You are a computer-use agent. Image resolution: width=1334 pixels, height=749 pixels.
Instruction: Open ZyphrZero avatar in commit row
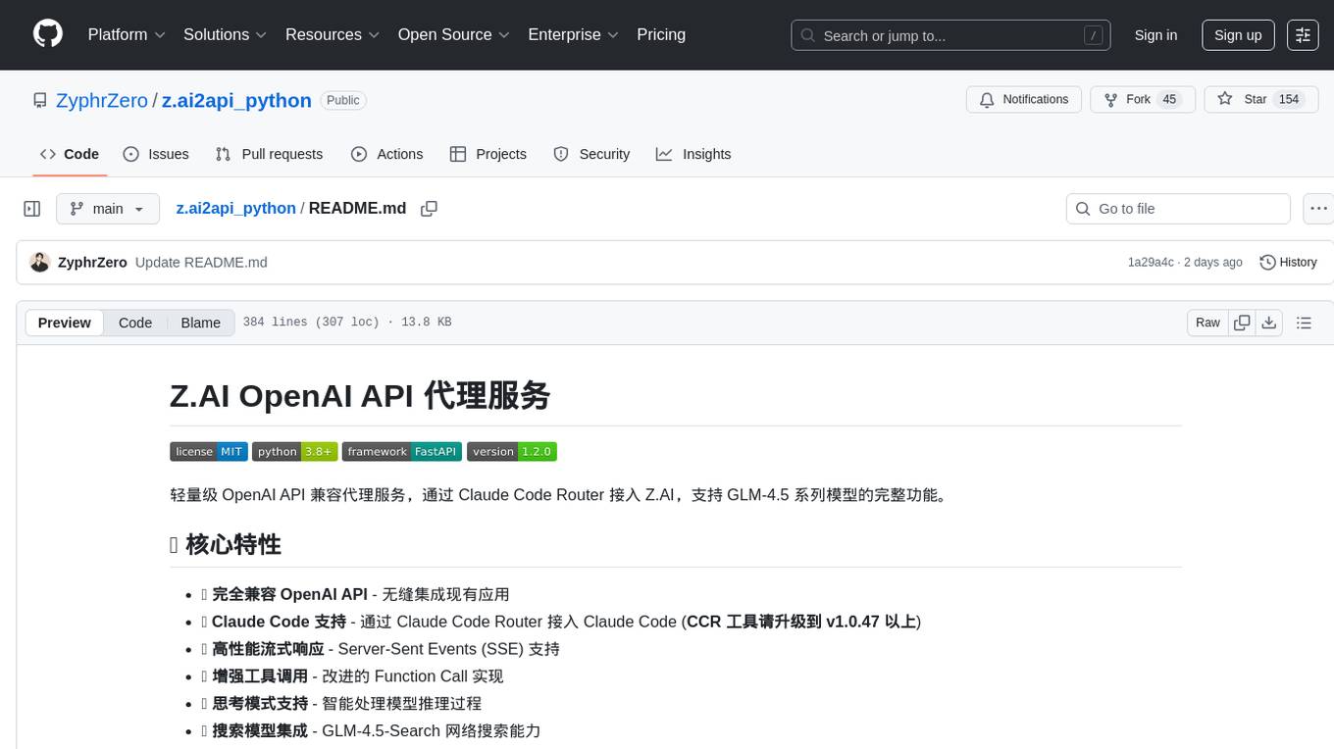point(40,262)
